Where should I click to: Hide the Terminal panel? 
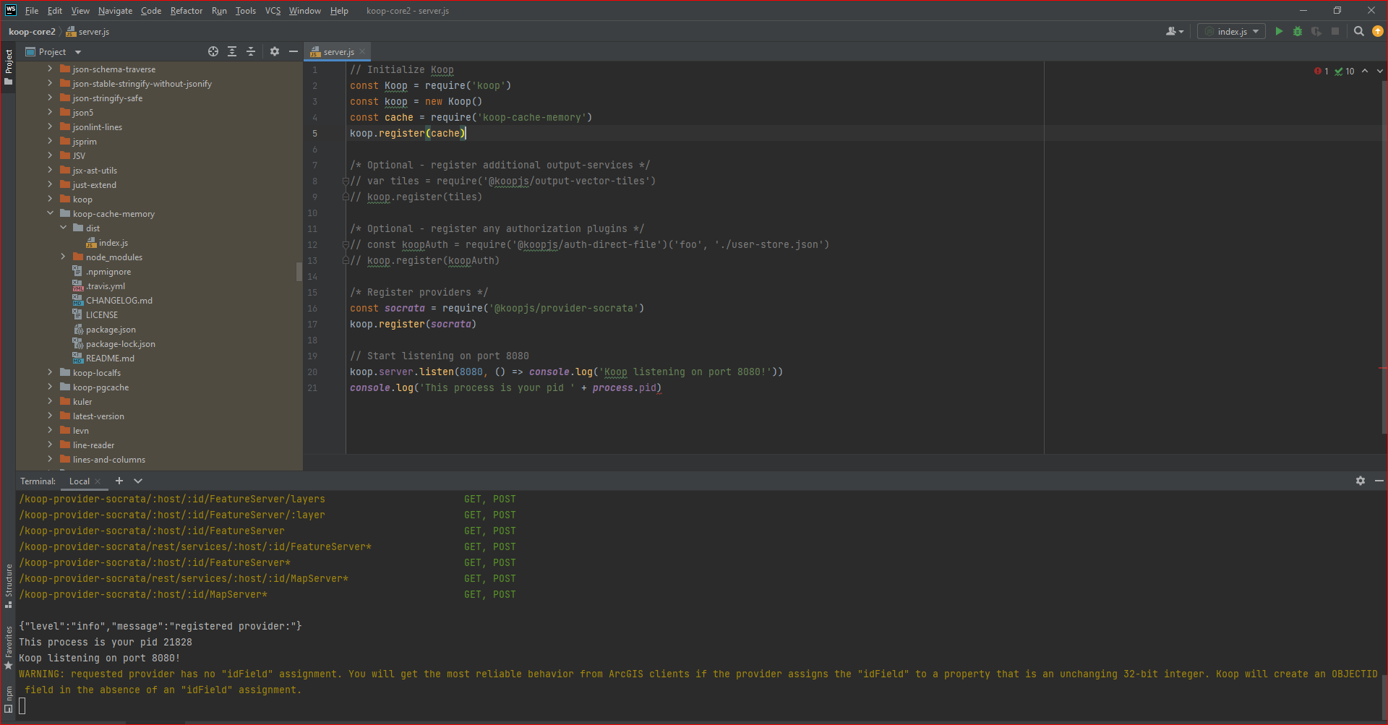[x=1379, y=481]
